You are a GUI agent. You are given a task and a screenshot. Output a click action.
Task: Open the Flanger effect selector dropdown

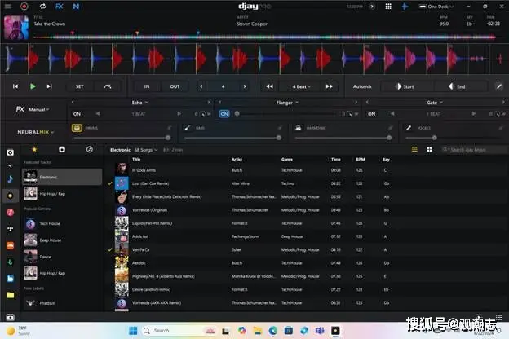287,103
